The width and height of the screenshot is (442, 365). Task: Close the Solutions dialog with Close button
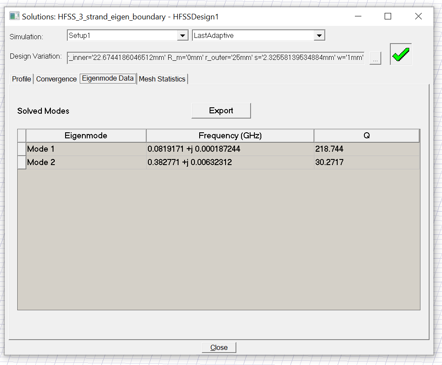pos(219,347)
